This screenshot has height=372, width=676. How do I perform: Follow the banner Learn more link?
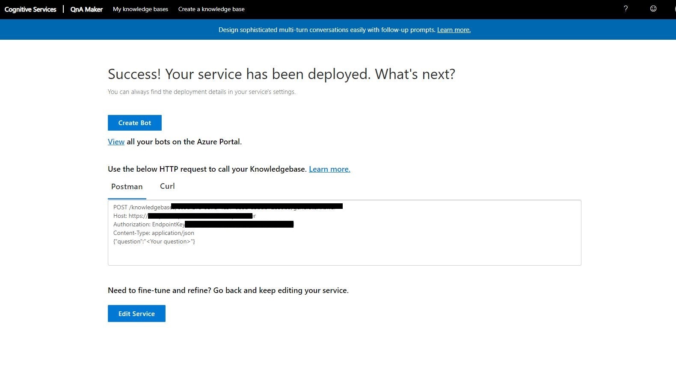454,30
